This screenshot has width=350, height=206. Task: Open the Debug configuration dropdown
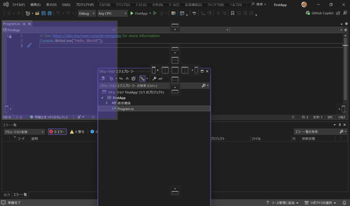(x=86, y=13)
